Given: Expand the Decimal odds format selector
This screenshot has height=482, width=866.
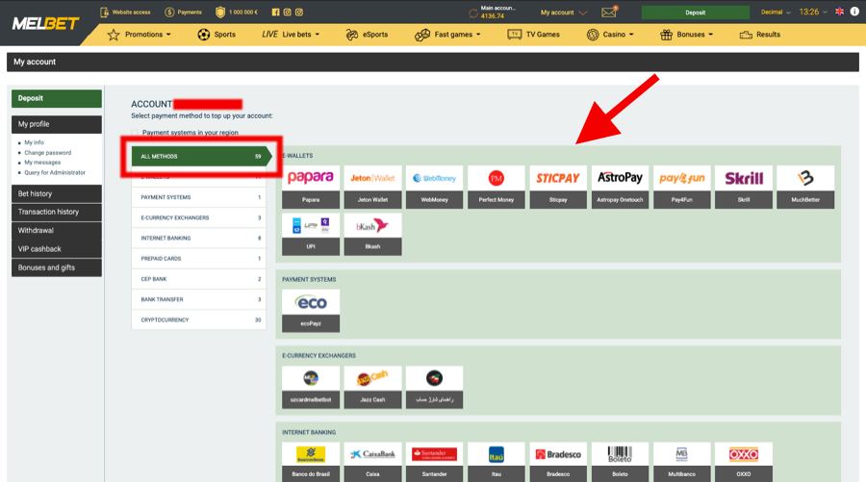Looking at the screenshot, I should tap(776, 13).
